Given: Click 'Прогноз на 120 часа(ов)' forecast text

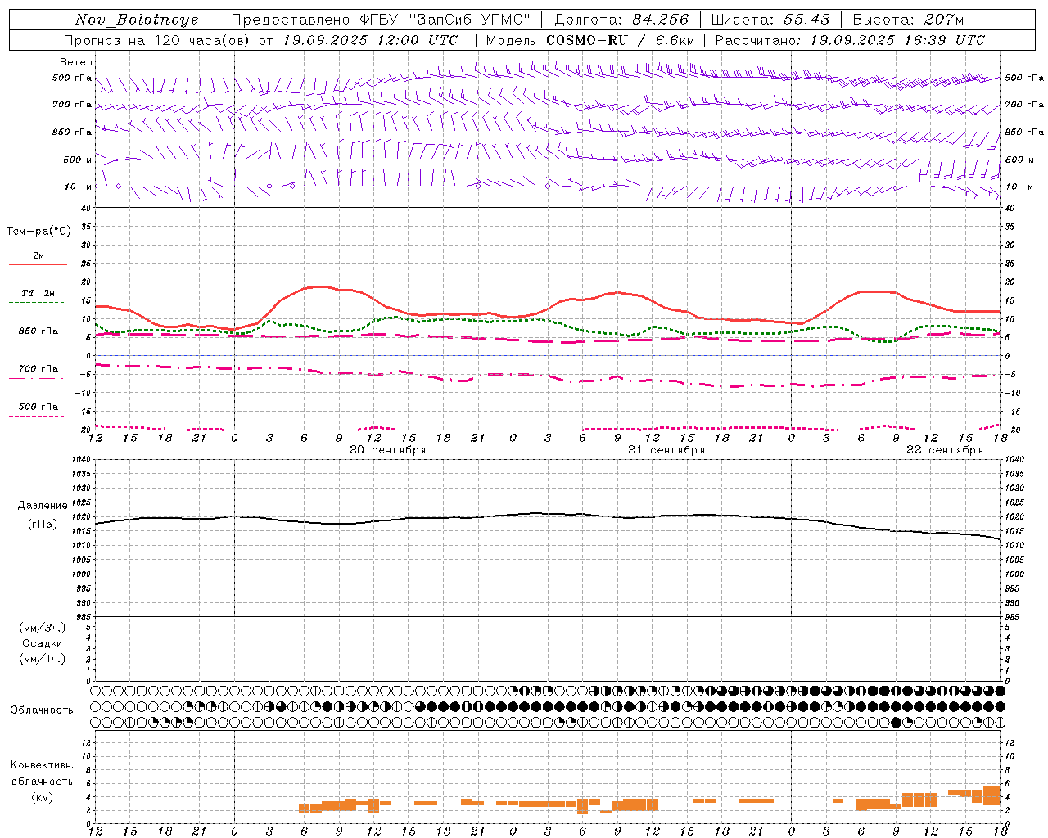Looking at the screenshot, I should (x=157, y=40).
